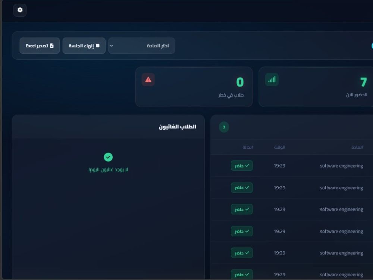Click the file icon on the Excel export button
The image size is (373, 280).
[51, 46]
